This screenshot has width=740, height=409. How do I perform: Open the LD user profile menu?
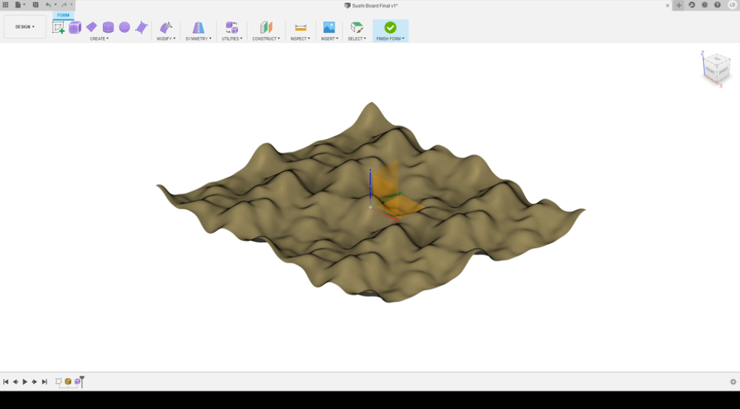pos(732,5)
